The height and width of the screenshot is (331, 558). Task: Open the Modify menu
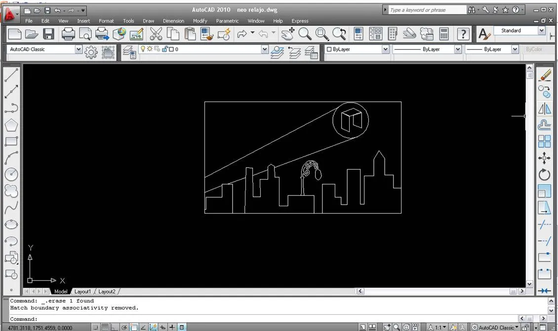[x=200, y=21]
